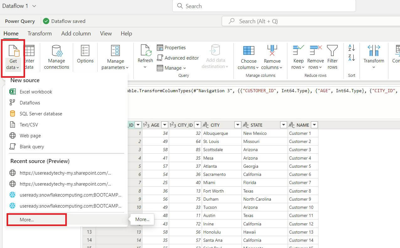400x248 pixels.
Task: Open the STATE column filter dropdown
Action: point(284,125)
